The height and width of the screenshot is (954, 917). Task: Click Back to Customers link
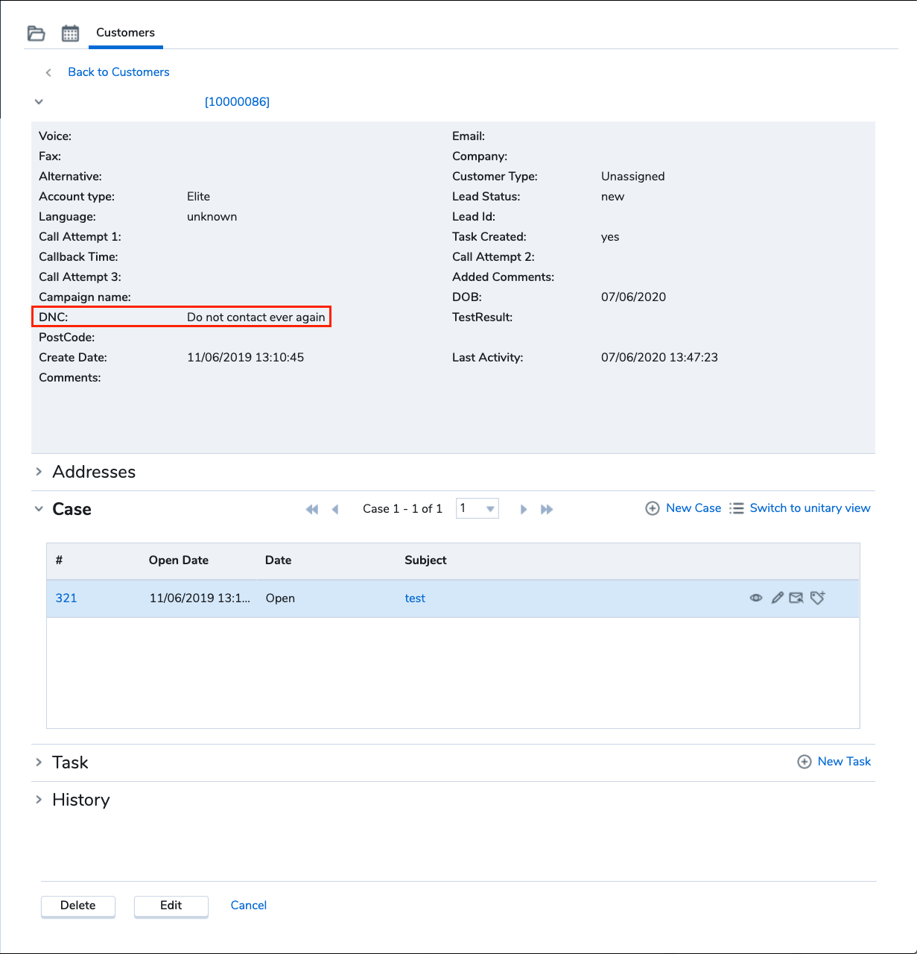tap(118, 72)
